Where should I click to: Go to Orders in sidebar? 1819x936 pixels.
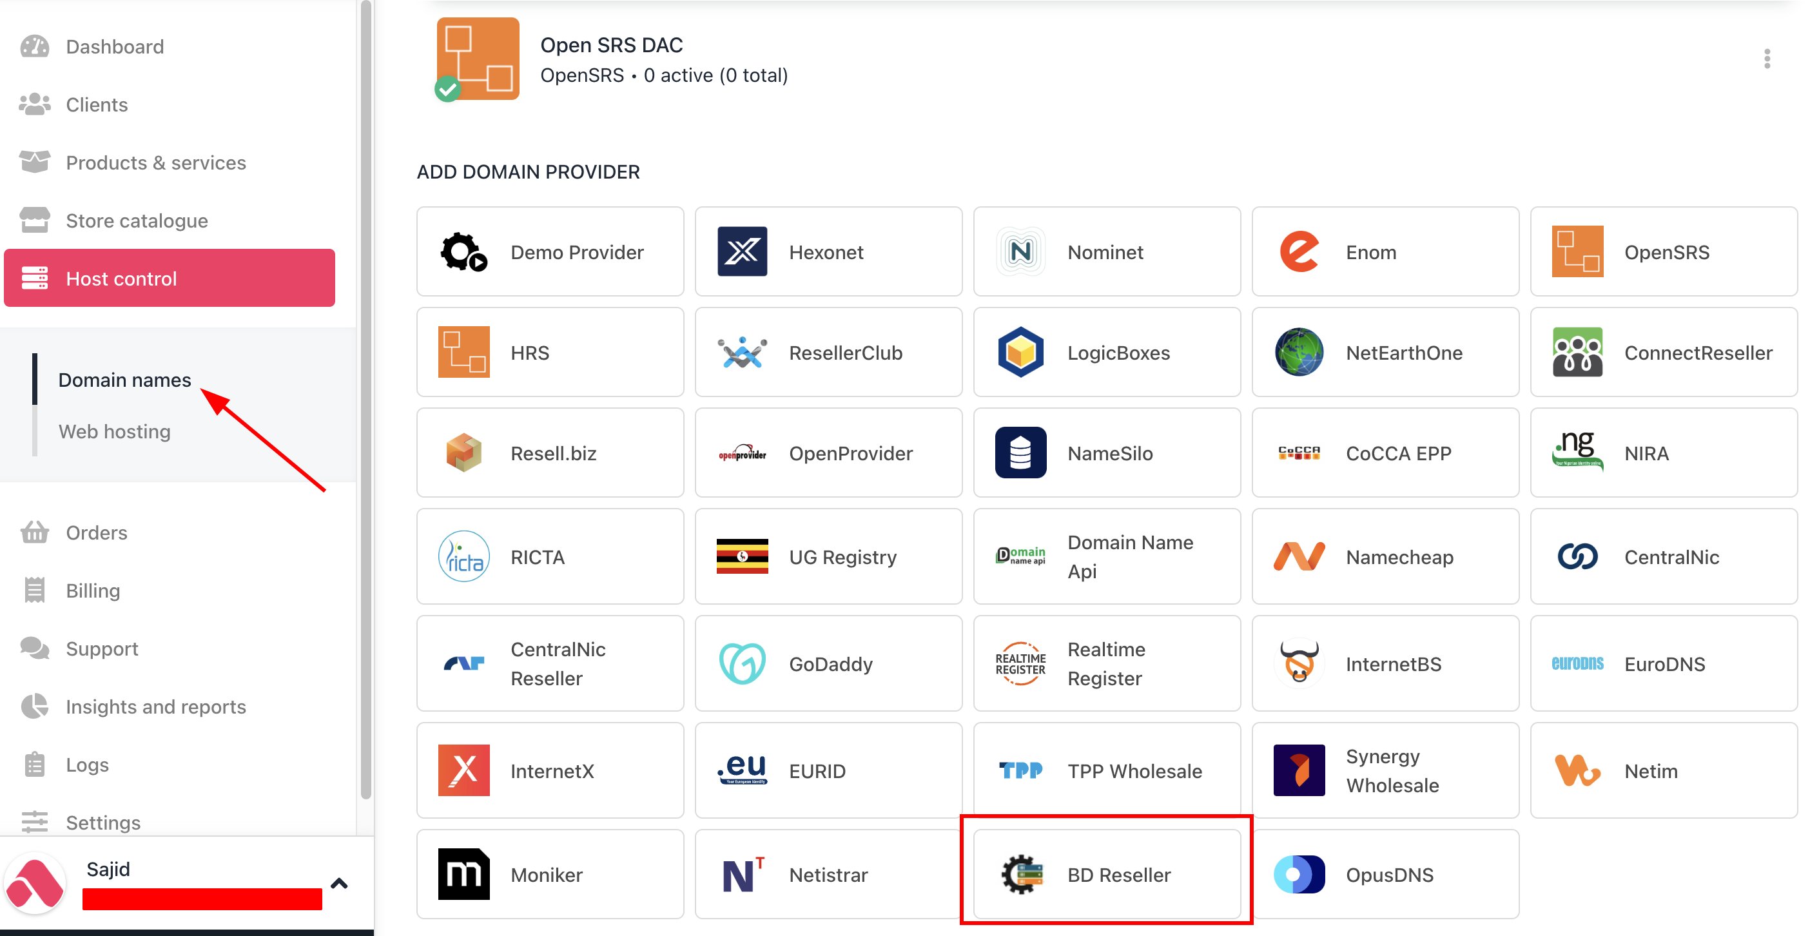coord(96,532)
